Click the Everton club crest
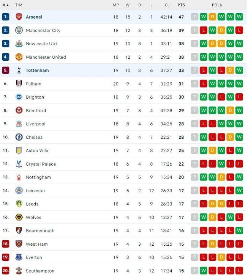The height and width of the screenshot is (276, 248). (x=19, y=257)
